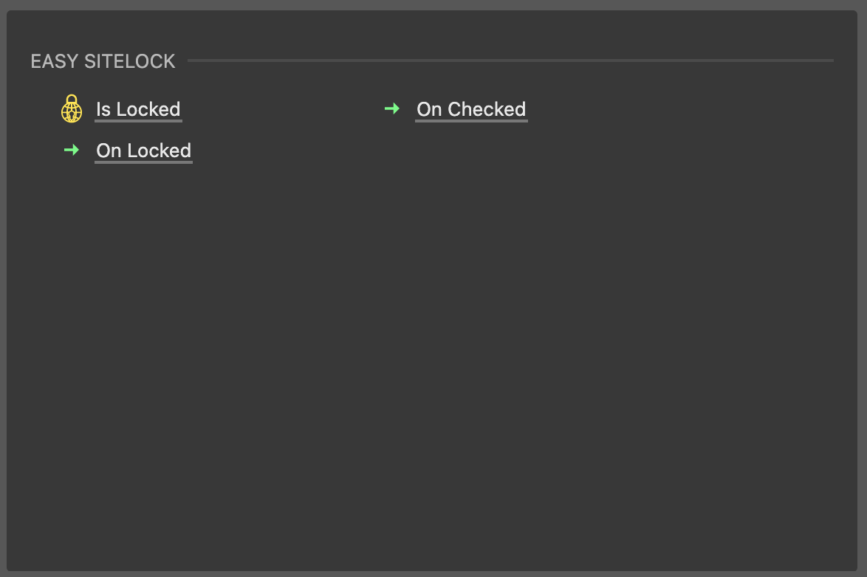This screenshot has height=577, width=867.
Task: Choose the trigger arrow icon left of On Checked
Action: point(392,109)
